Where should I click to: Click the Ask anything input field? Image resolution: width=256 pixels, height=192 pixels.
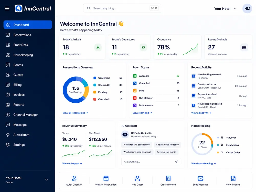[x=151, y=162]
